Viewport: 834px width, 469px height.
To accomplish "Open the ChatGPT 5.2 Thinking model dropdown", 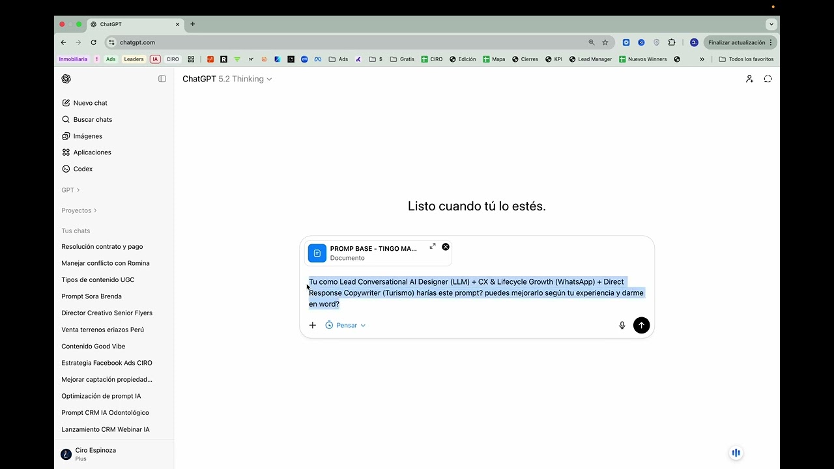I will tap(227, 79).
